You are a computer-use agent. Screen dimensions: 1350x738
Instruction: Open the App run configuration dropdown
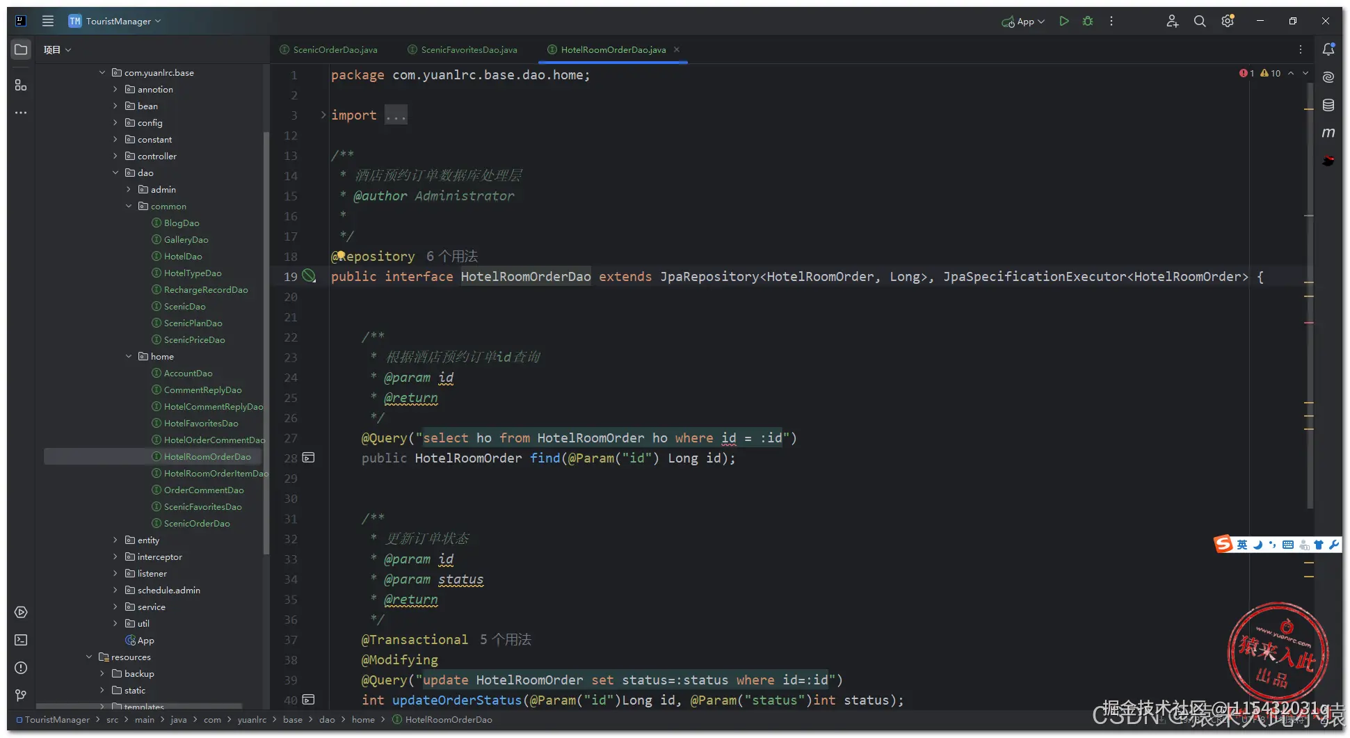click(x=1023, y=22)
